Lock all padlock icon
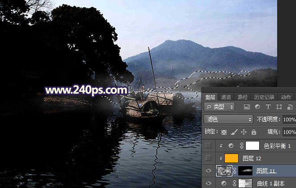Screen dimensions: 296x188 tap(254, 132)
